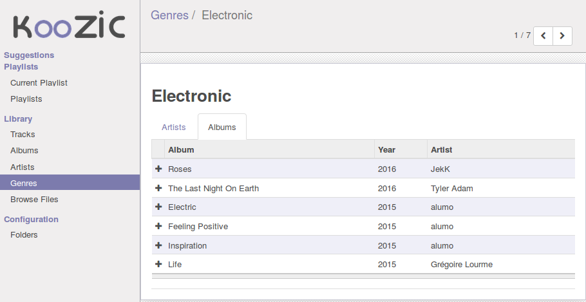586x302 pixels.
Task: Open Folders under Configuration
Action: 24,235
